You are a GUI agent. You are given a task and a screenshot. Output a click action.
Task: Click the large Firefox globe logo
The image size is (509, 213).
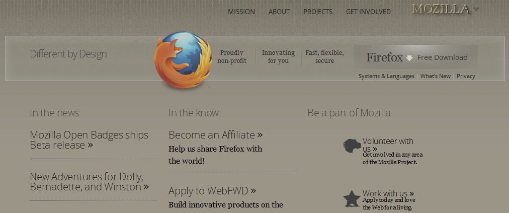(x=183, y=60)
